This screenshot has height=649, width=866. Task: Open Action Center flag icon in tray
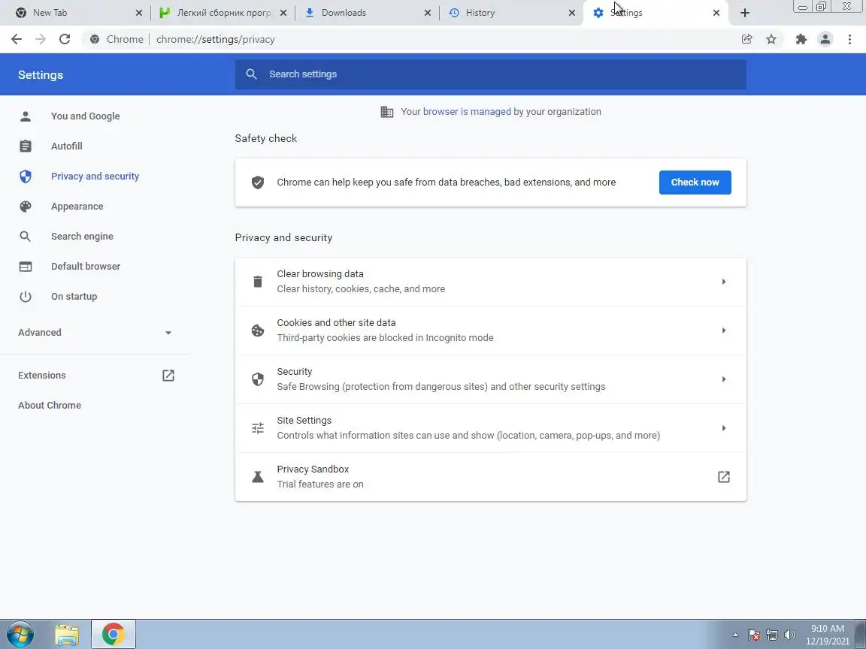pyautogui.click(x=754, y=635)
